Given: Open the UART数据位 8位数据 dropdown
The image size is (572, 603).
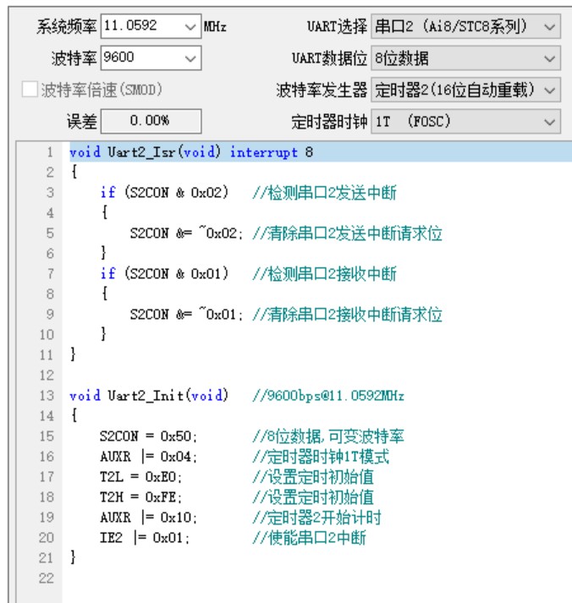Looking at the screenshot, I should (465, 58).
